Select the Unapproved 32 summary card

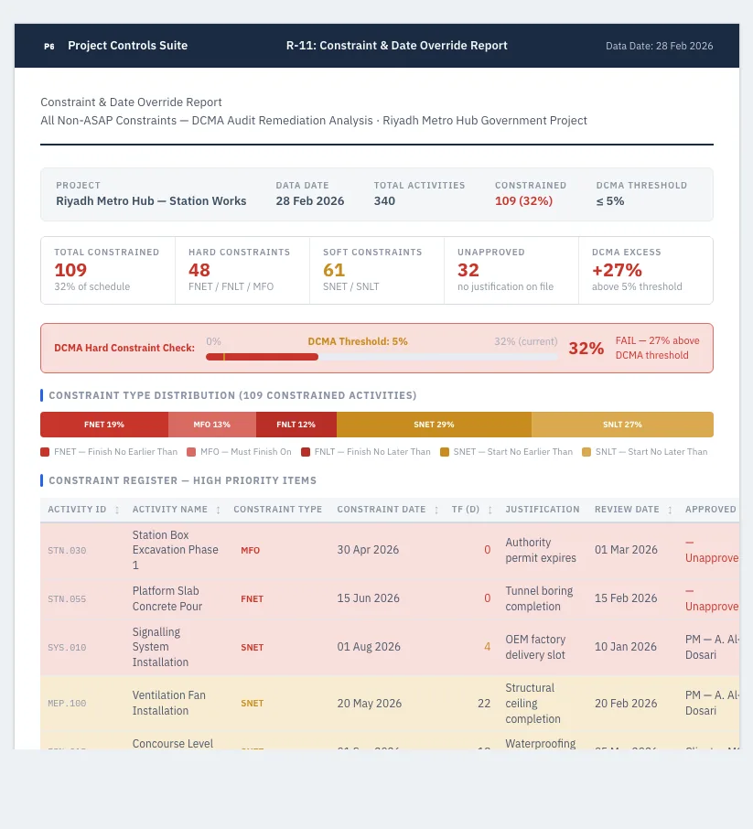point(511,270)
